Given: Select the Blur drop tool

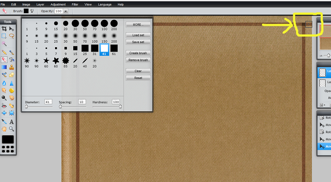Looking at the screenshot, I should 4,83.
